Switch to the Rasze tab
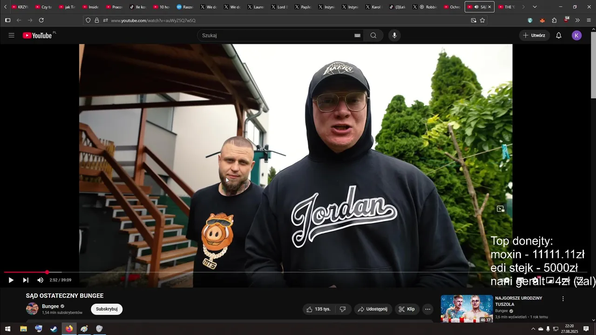596x335 pixels. [x=185, y=7]
